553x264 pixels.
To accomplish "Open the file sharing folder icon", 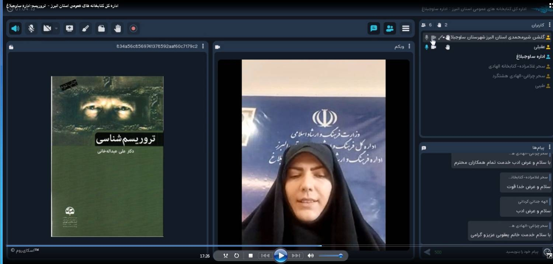I will click(x=101, y=28).
